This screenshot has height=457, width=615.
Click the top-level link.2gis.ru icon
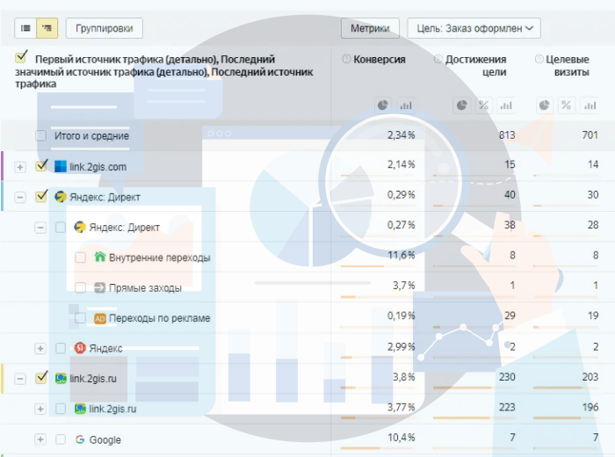(x=61, y=379)
